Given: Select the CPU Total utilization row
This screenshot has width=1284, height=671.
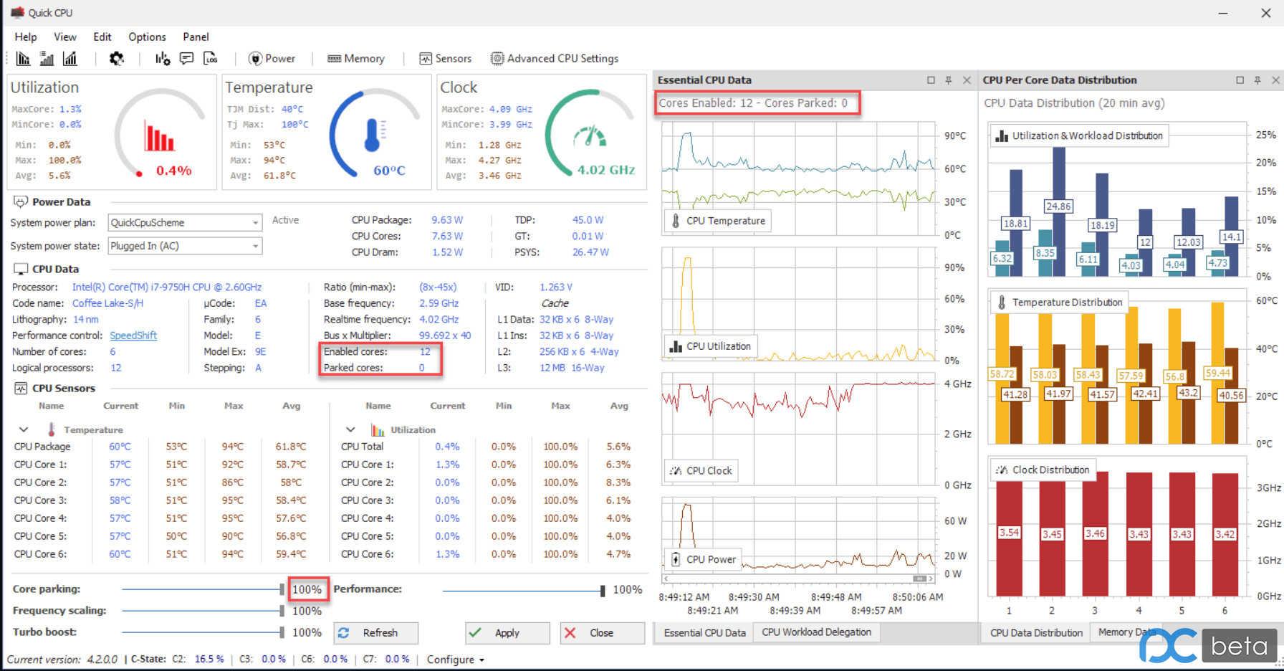Looking at the screenshot, I should tap(487, 447).
